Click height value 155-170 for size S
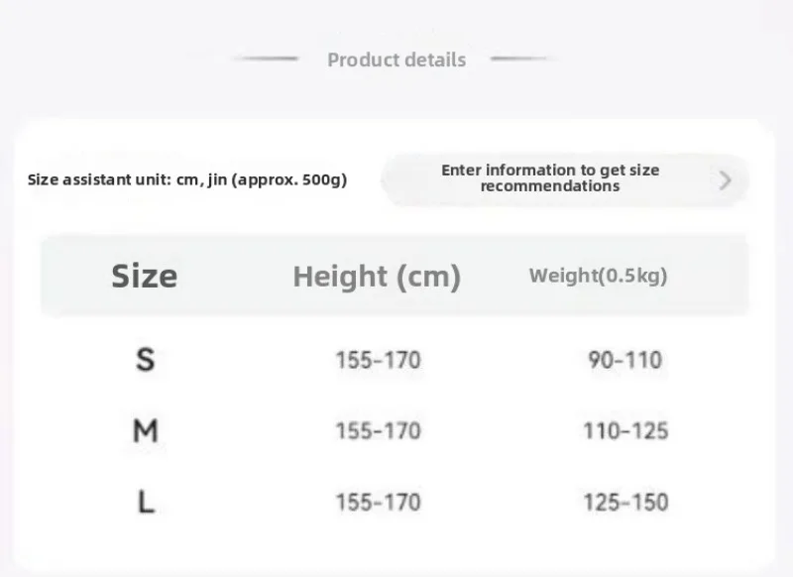 pyautogui.click(x=379, y=360)
